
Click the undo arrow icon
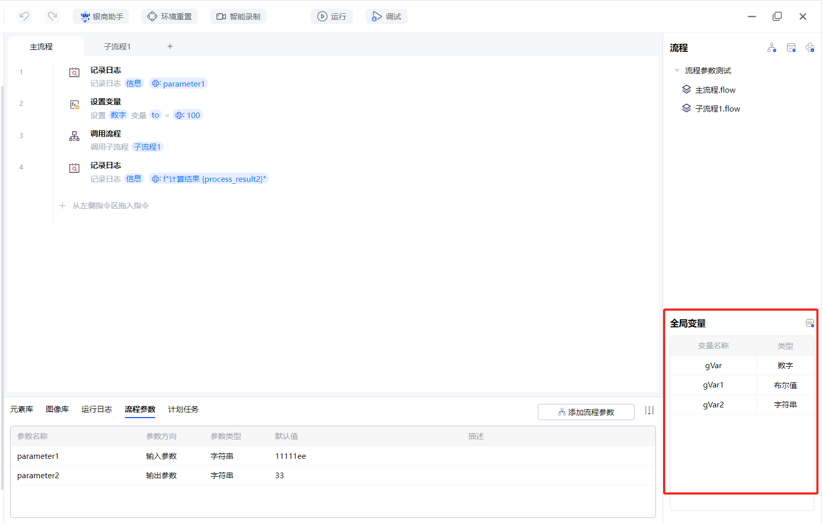point(24,16)
